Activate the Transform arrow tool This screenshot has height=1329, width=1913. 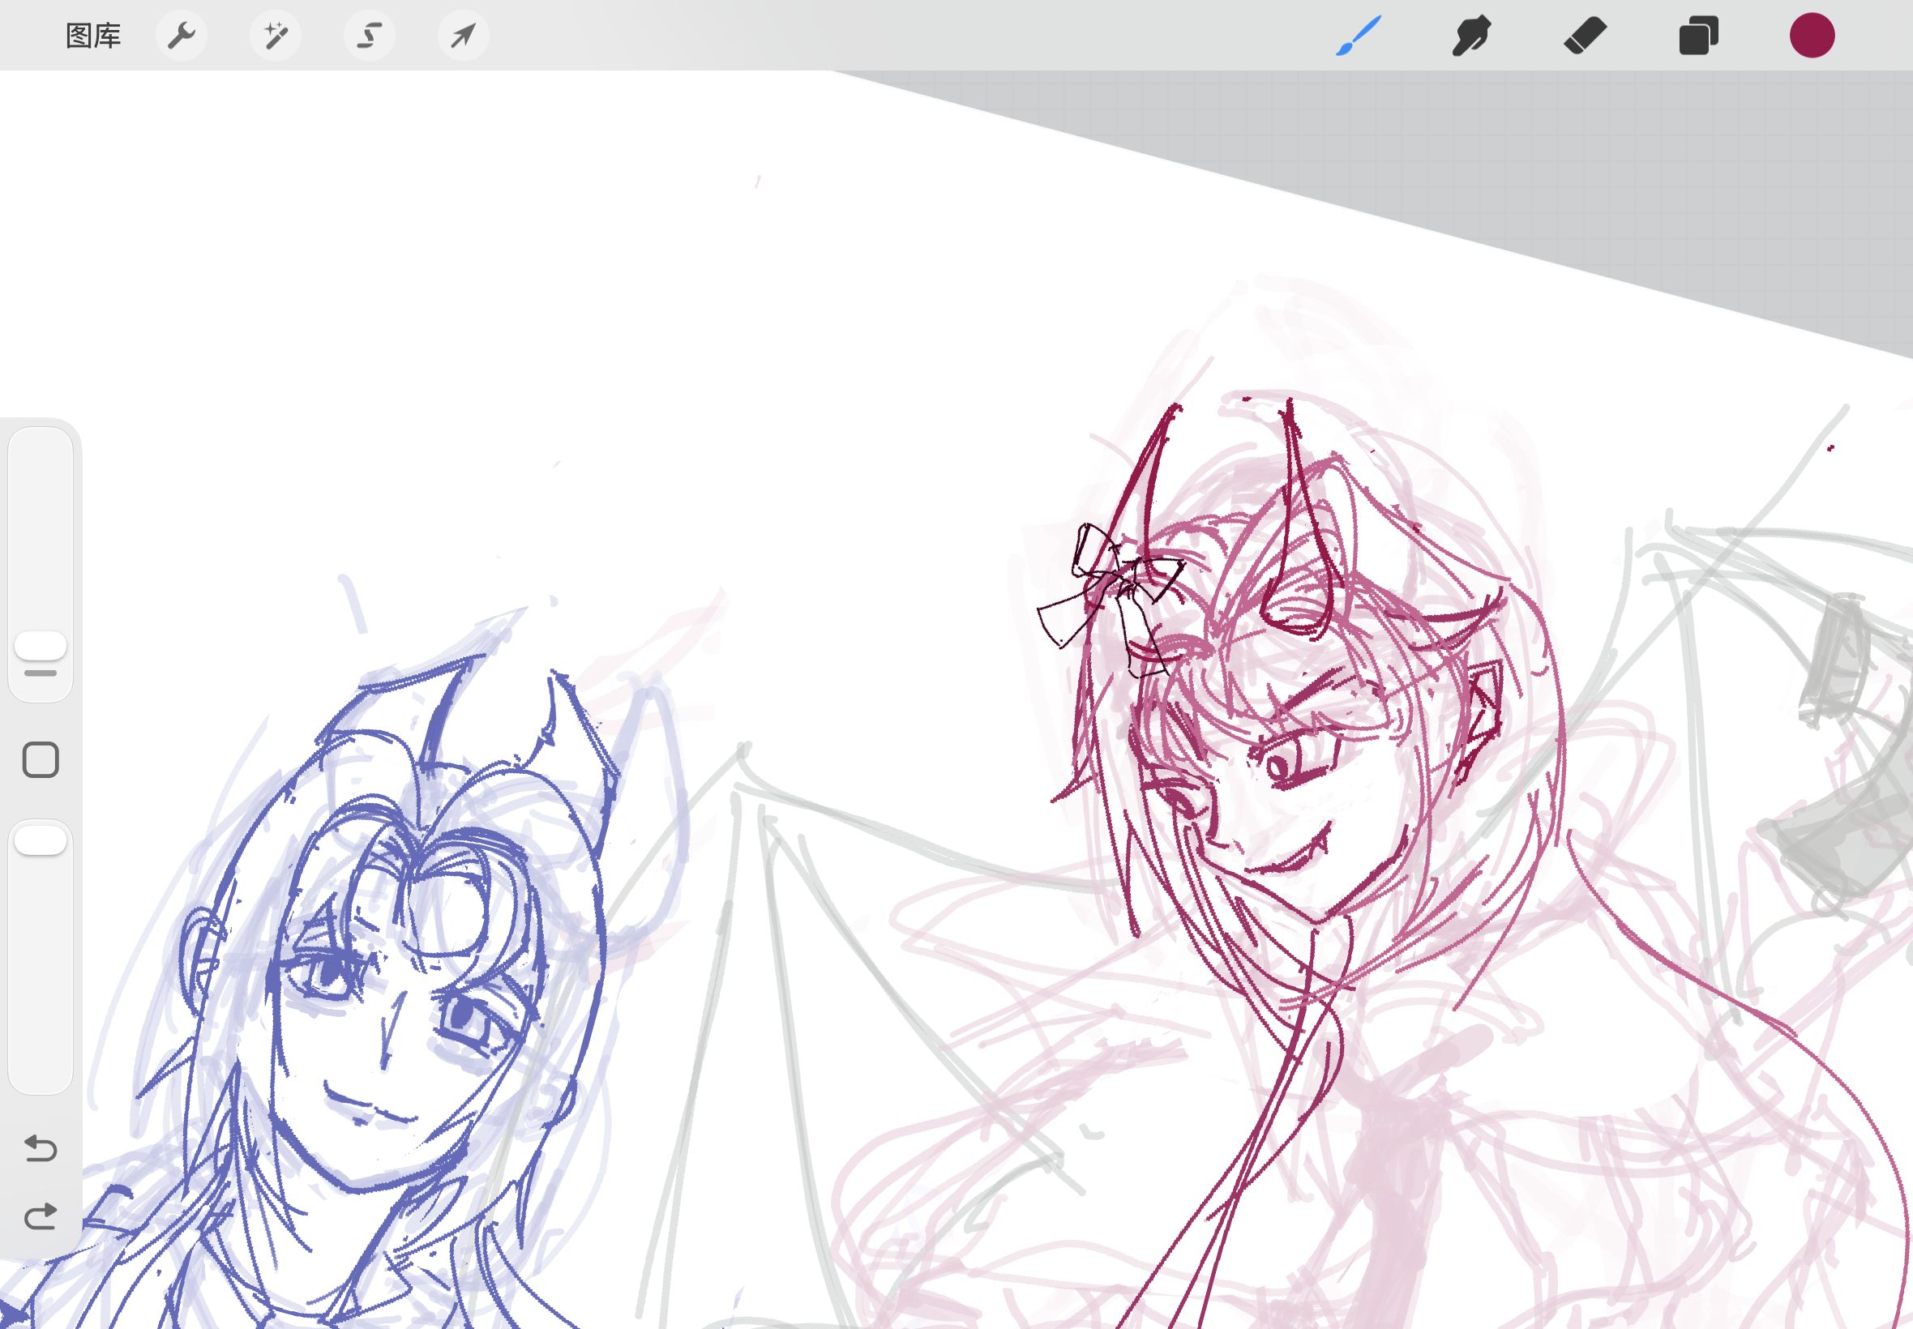pyautogui.click(x=463, y=36)
